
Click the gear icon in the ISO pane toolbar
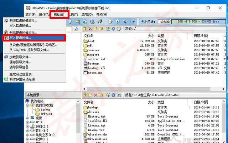click(113, 29)
